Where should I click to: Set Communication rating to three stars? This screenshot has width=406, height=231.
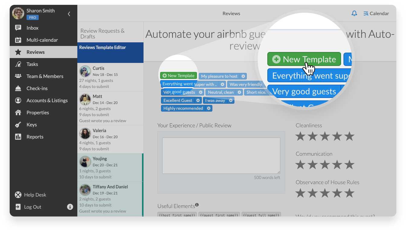click(325, 165)
